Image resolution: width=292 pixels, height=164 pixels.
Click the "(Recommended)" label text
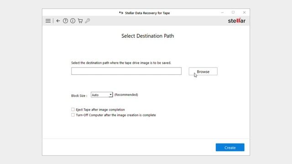tap(126, 95)
